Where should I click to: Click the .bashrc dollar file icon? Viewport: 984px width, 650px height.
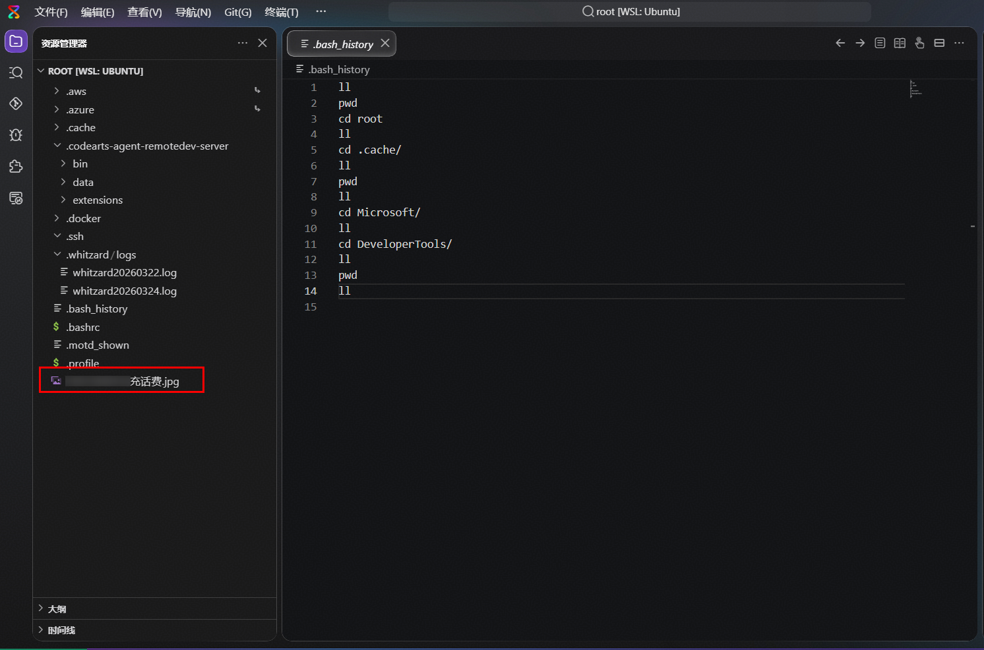tap(56, 327)
